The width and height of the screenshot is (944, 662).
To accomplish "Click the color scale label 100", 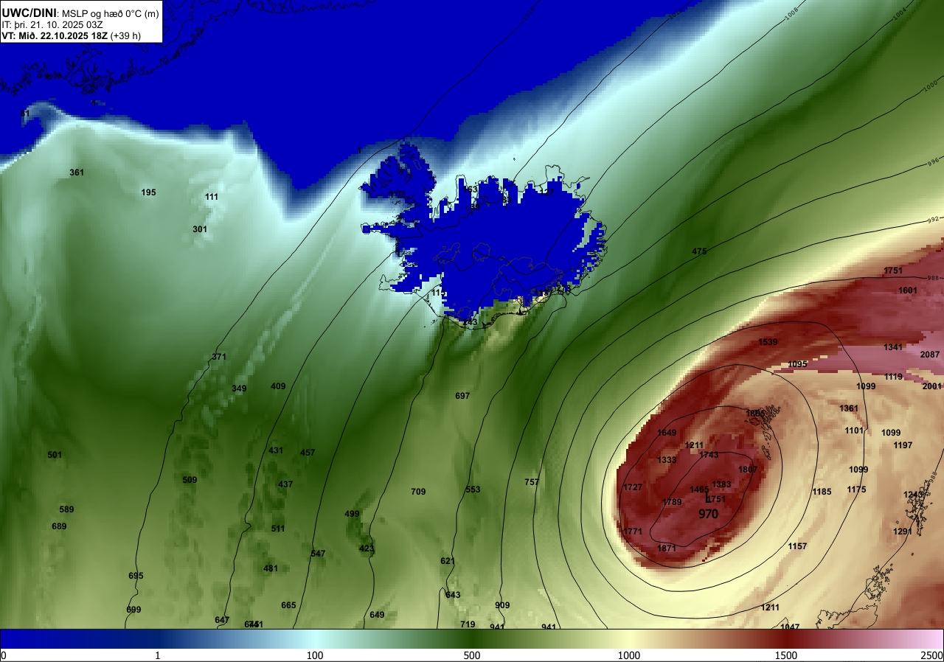I will point(315,655).
